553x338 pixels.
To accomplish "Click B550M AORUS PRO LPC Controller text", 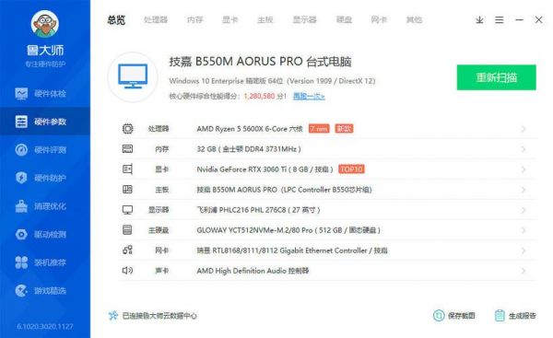I will [284, 190].
